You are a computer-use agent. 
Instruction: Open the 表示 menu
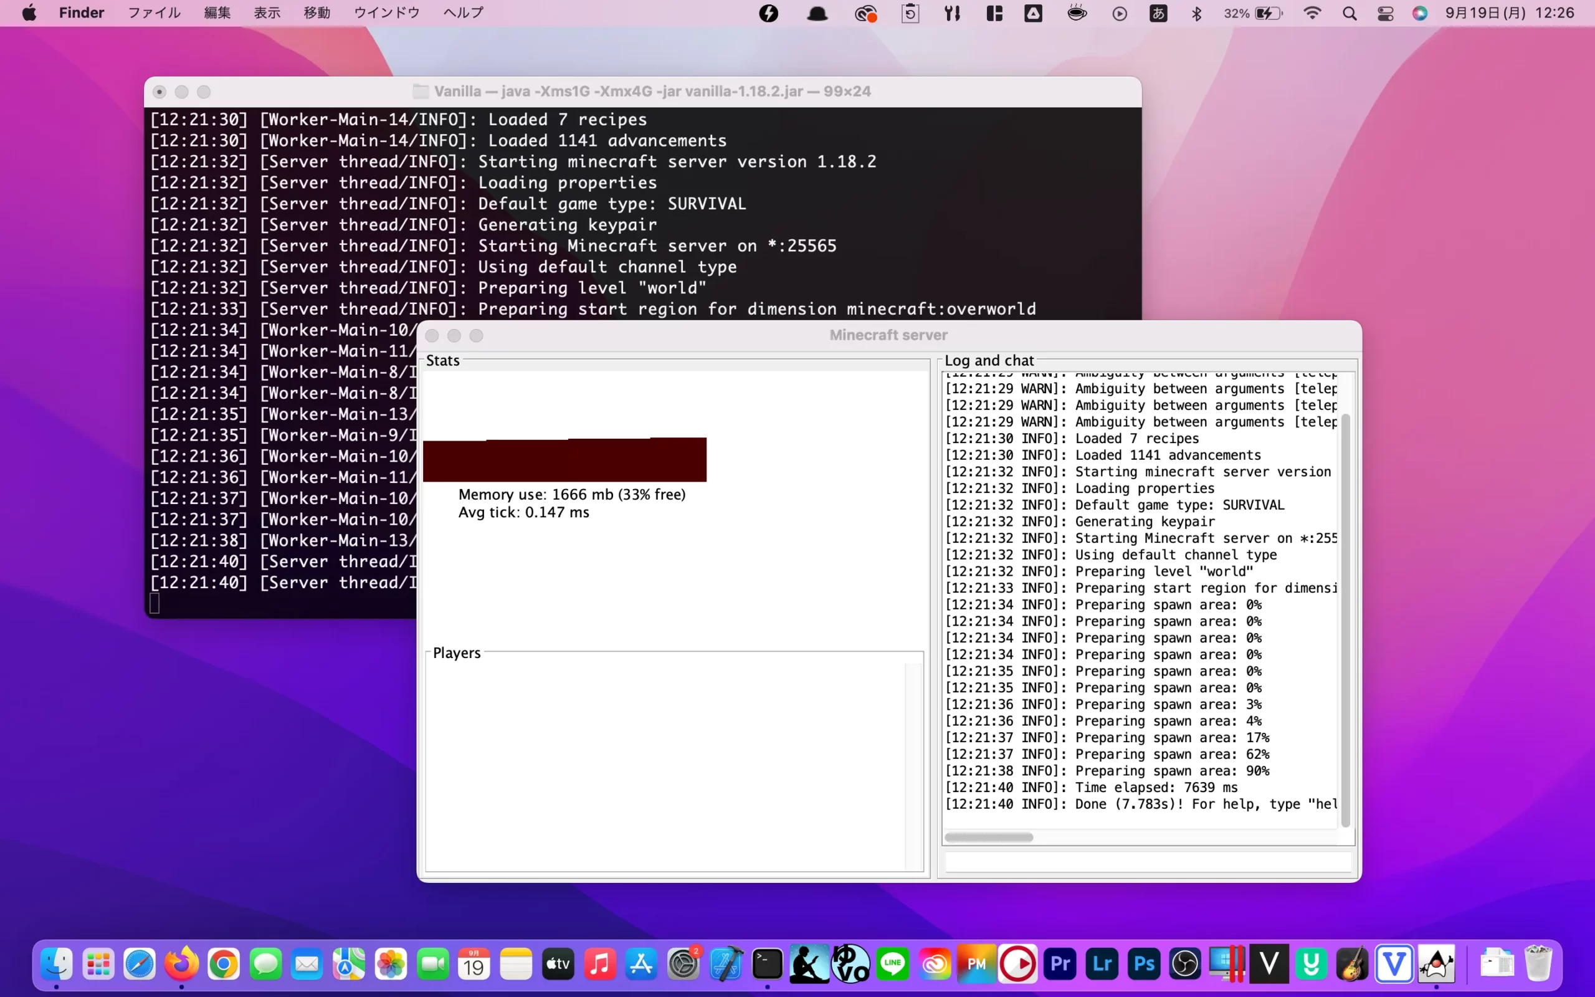tap(267, 13)
